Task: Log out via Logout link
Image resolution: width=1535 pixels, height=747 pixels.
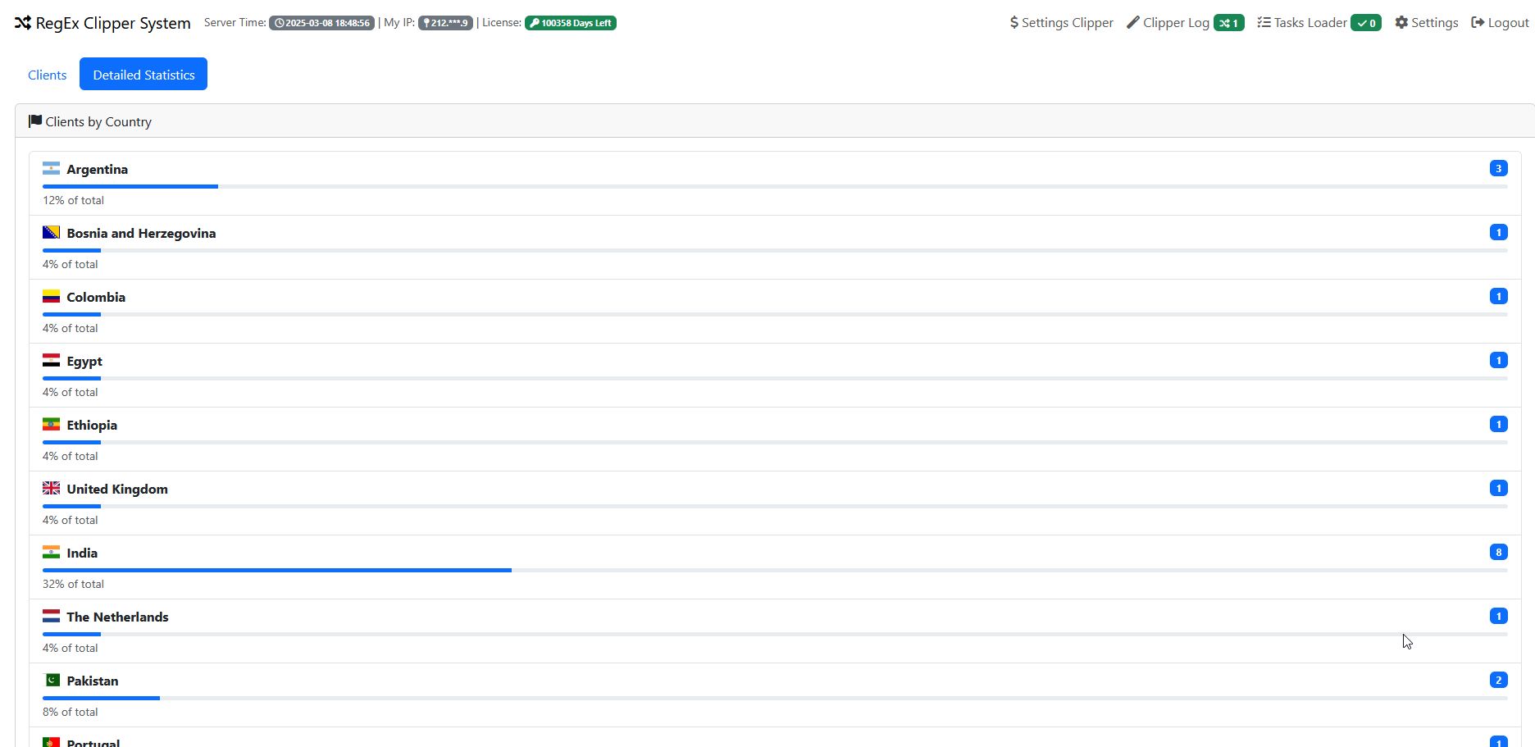Action: pyautogui.click(x=1501, y=23)
